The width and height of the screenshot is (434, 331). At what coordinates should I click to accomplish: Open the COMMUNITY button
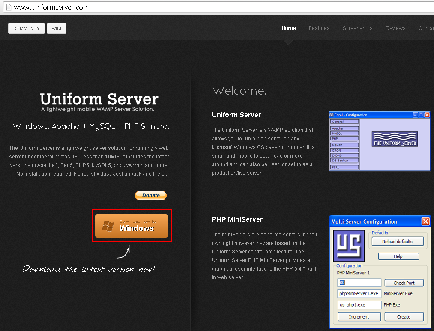27,28
